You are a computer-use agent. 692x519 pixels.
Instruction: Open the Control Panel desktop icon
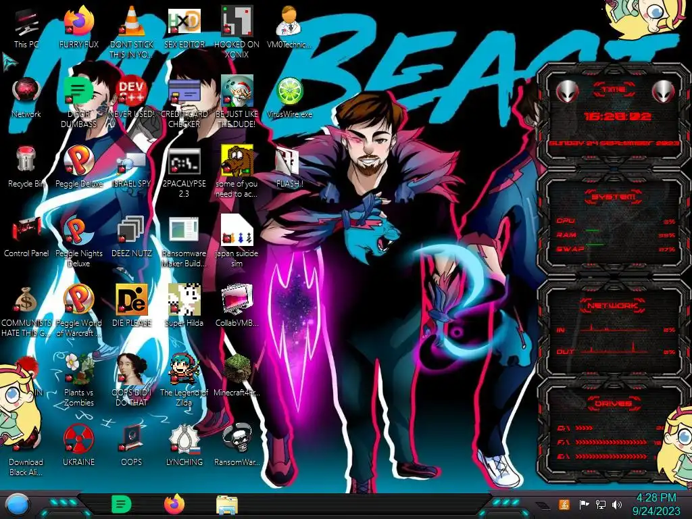click(x=26, y=237)
